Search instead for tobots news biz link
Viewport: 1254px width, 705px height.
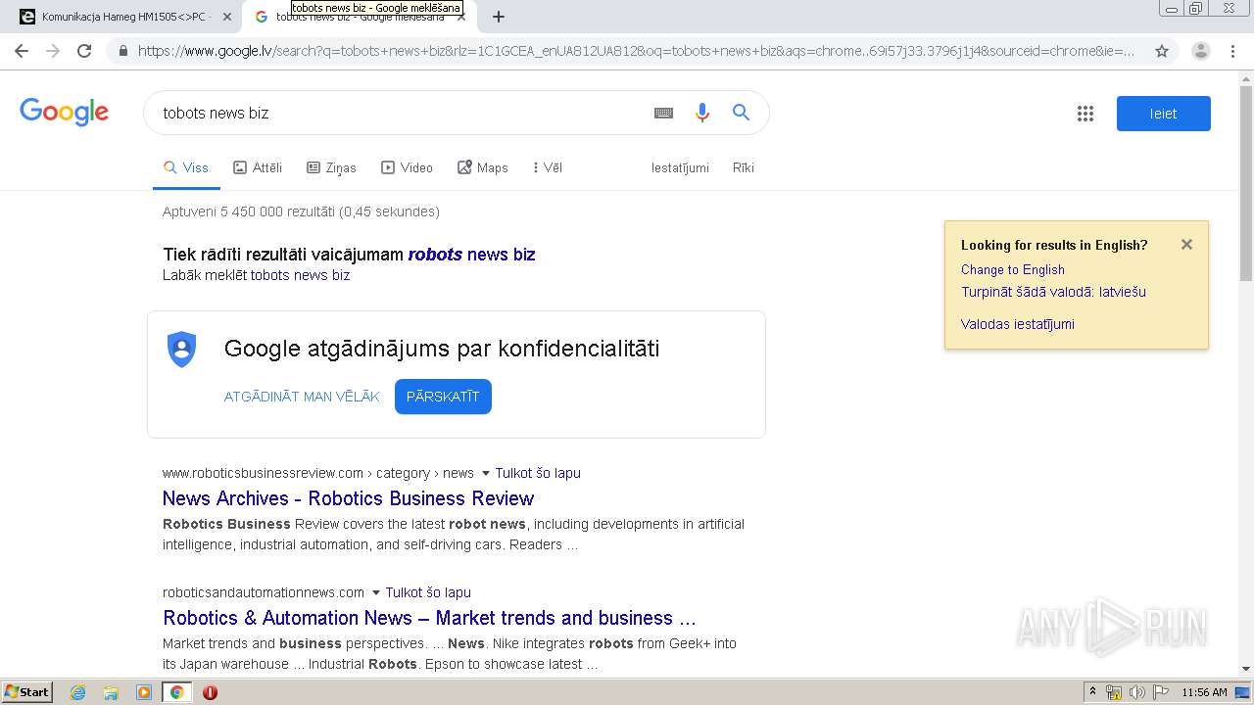click(x=300, y=275)
